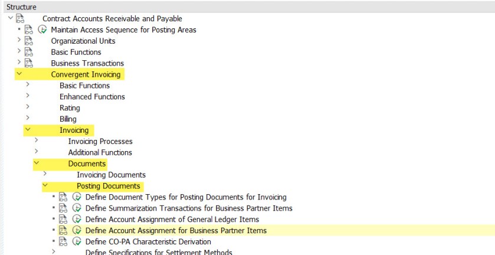The height and width of the screenshot is (255, 495).
Task: Select the Billing label
Action: [68, 119]
